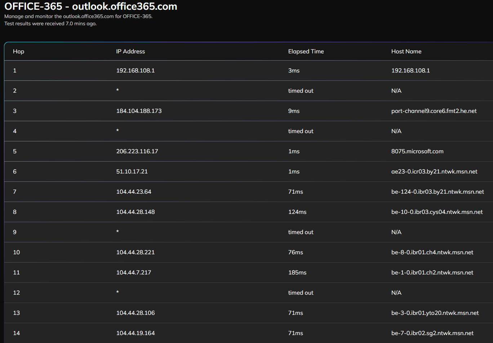Click be-7-0.ibr02.sg2.ntwk.msn.net at hop 14
The width and height of the screenshot is (493, 343).
[432, 333]
